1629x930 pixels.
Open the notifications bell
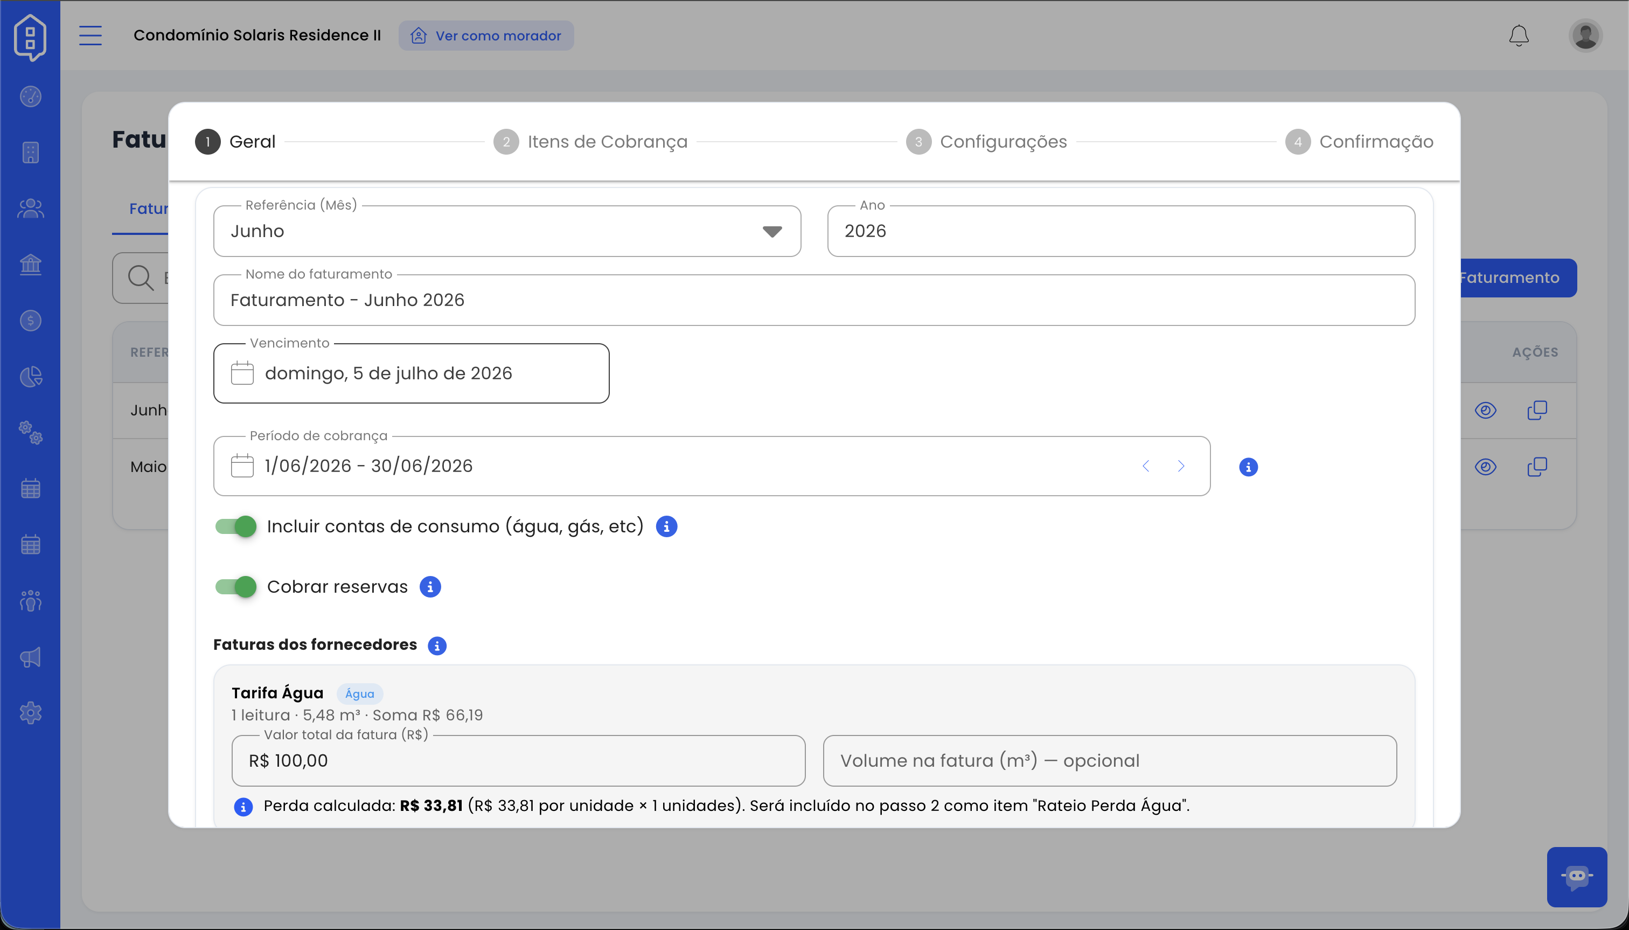click(1519, 36)
